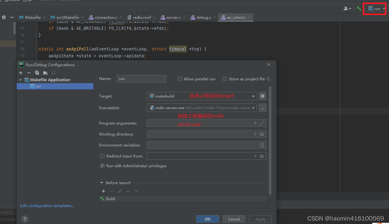Select the ae_select.c tab
This screenshot has height=224, width=389.
pos(236,17)
